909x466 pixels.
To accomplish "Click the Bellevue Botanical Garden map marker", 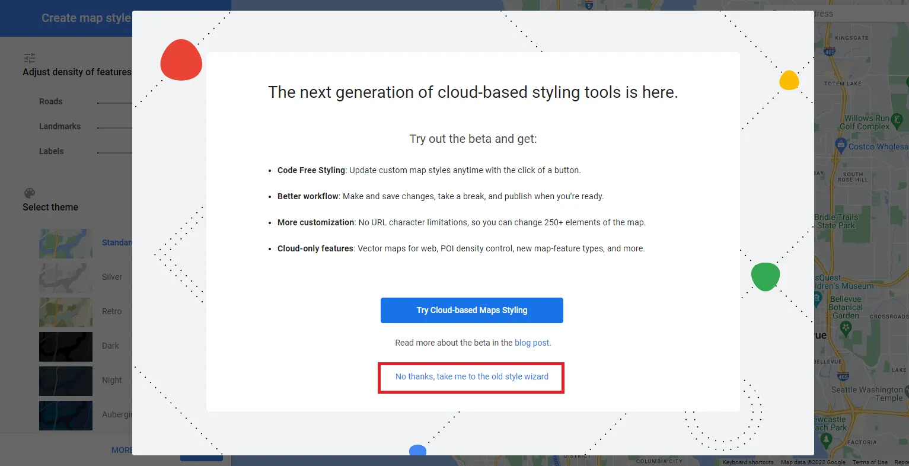I will (x=846, y=327).
